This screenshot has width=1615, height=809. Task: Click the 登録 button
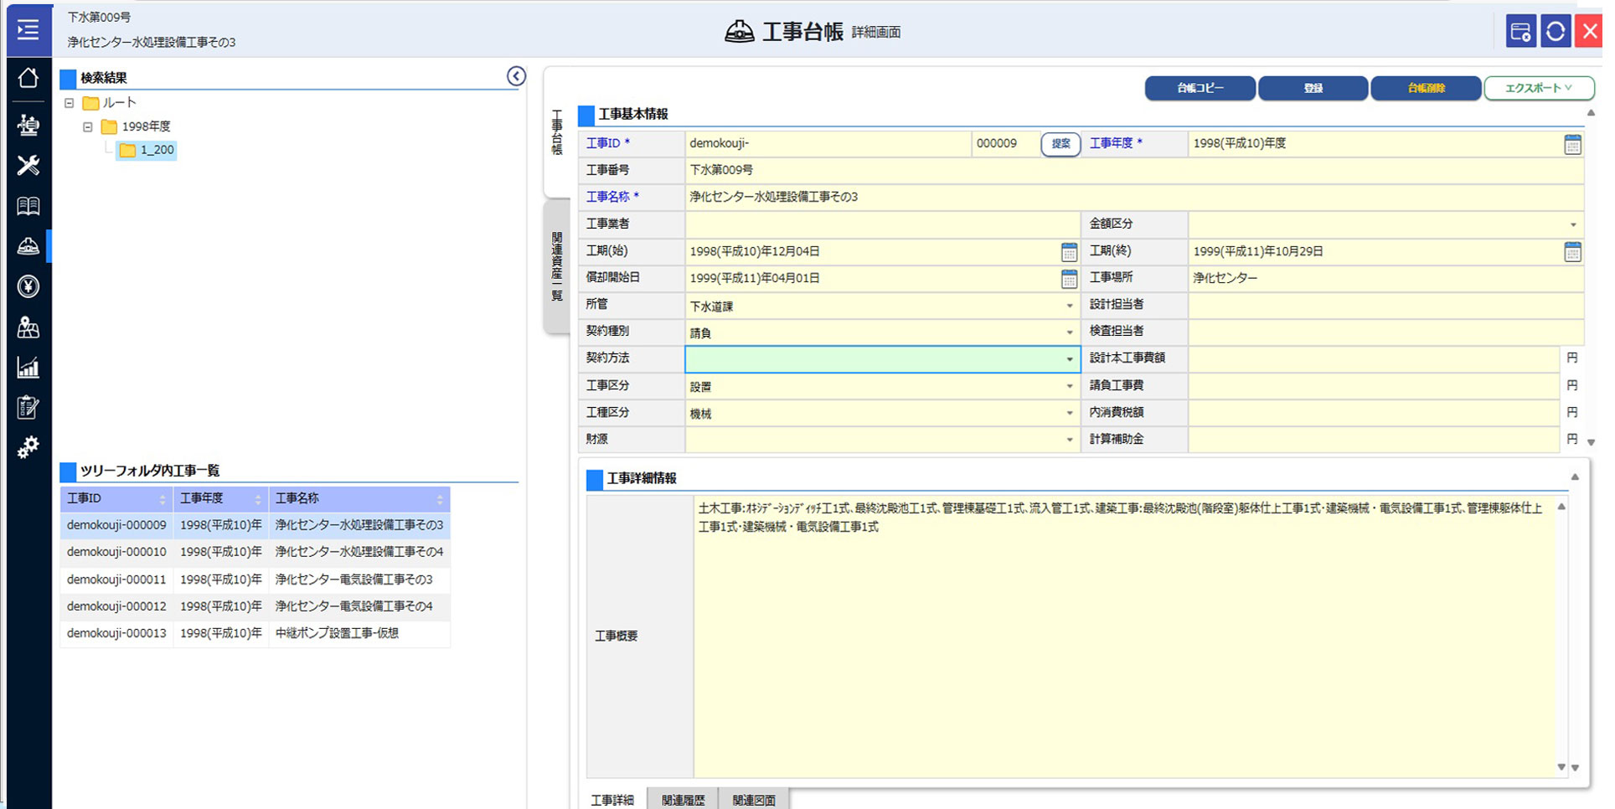coord(1312,88)
